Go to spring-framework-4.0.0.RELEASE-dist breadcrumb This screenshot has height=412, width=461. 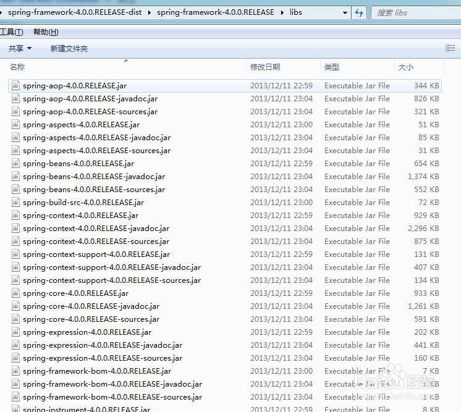(75, 12)
